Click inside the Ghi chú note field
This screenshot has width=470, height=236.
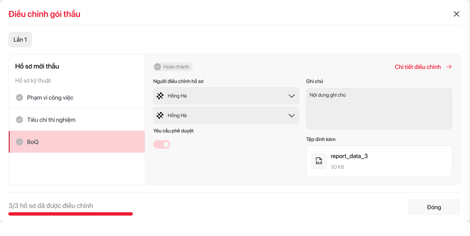379,109
